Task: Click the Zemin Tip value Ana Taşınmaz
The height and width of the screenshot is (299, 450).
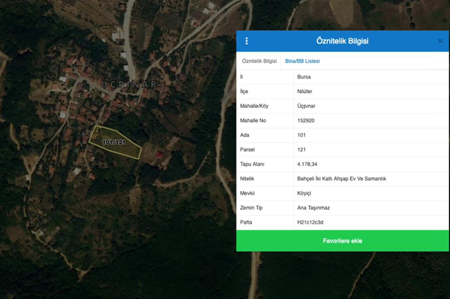Action: coord(314,208)
